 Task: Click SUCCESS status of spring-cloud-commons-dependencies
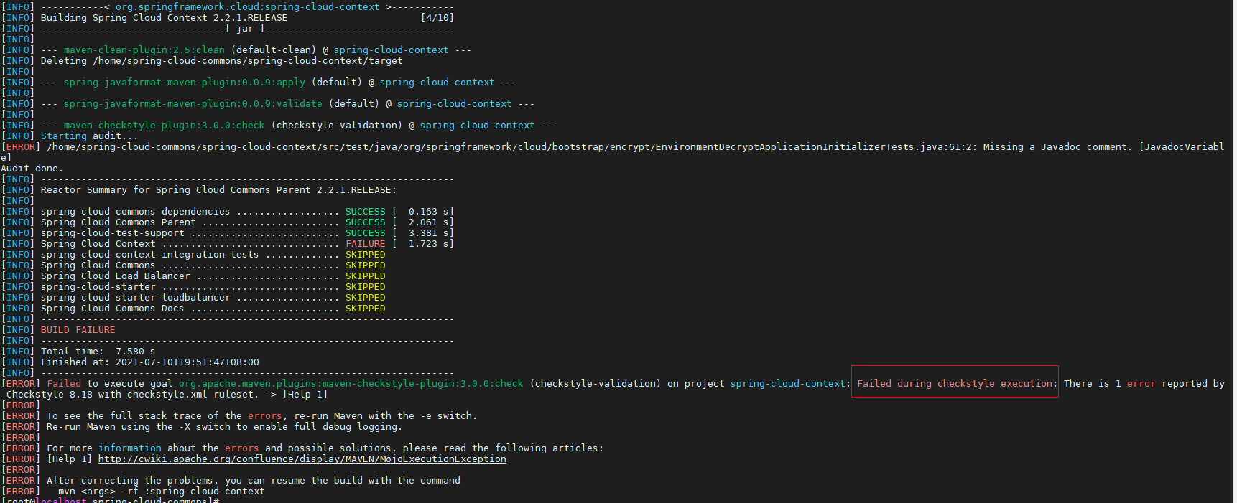(x=365, y=212)
